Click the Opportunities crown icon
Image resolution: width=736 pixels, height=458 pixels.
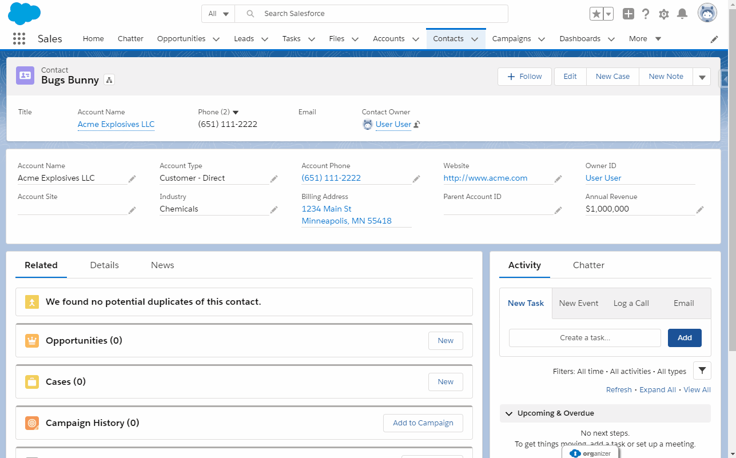click(x=32, y=341)
